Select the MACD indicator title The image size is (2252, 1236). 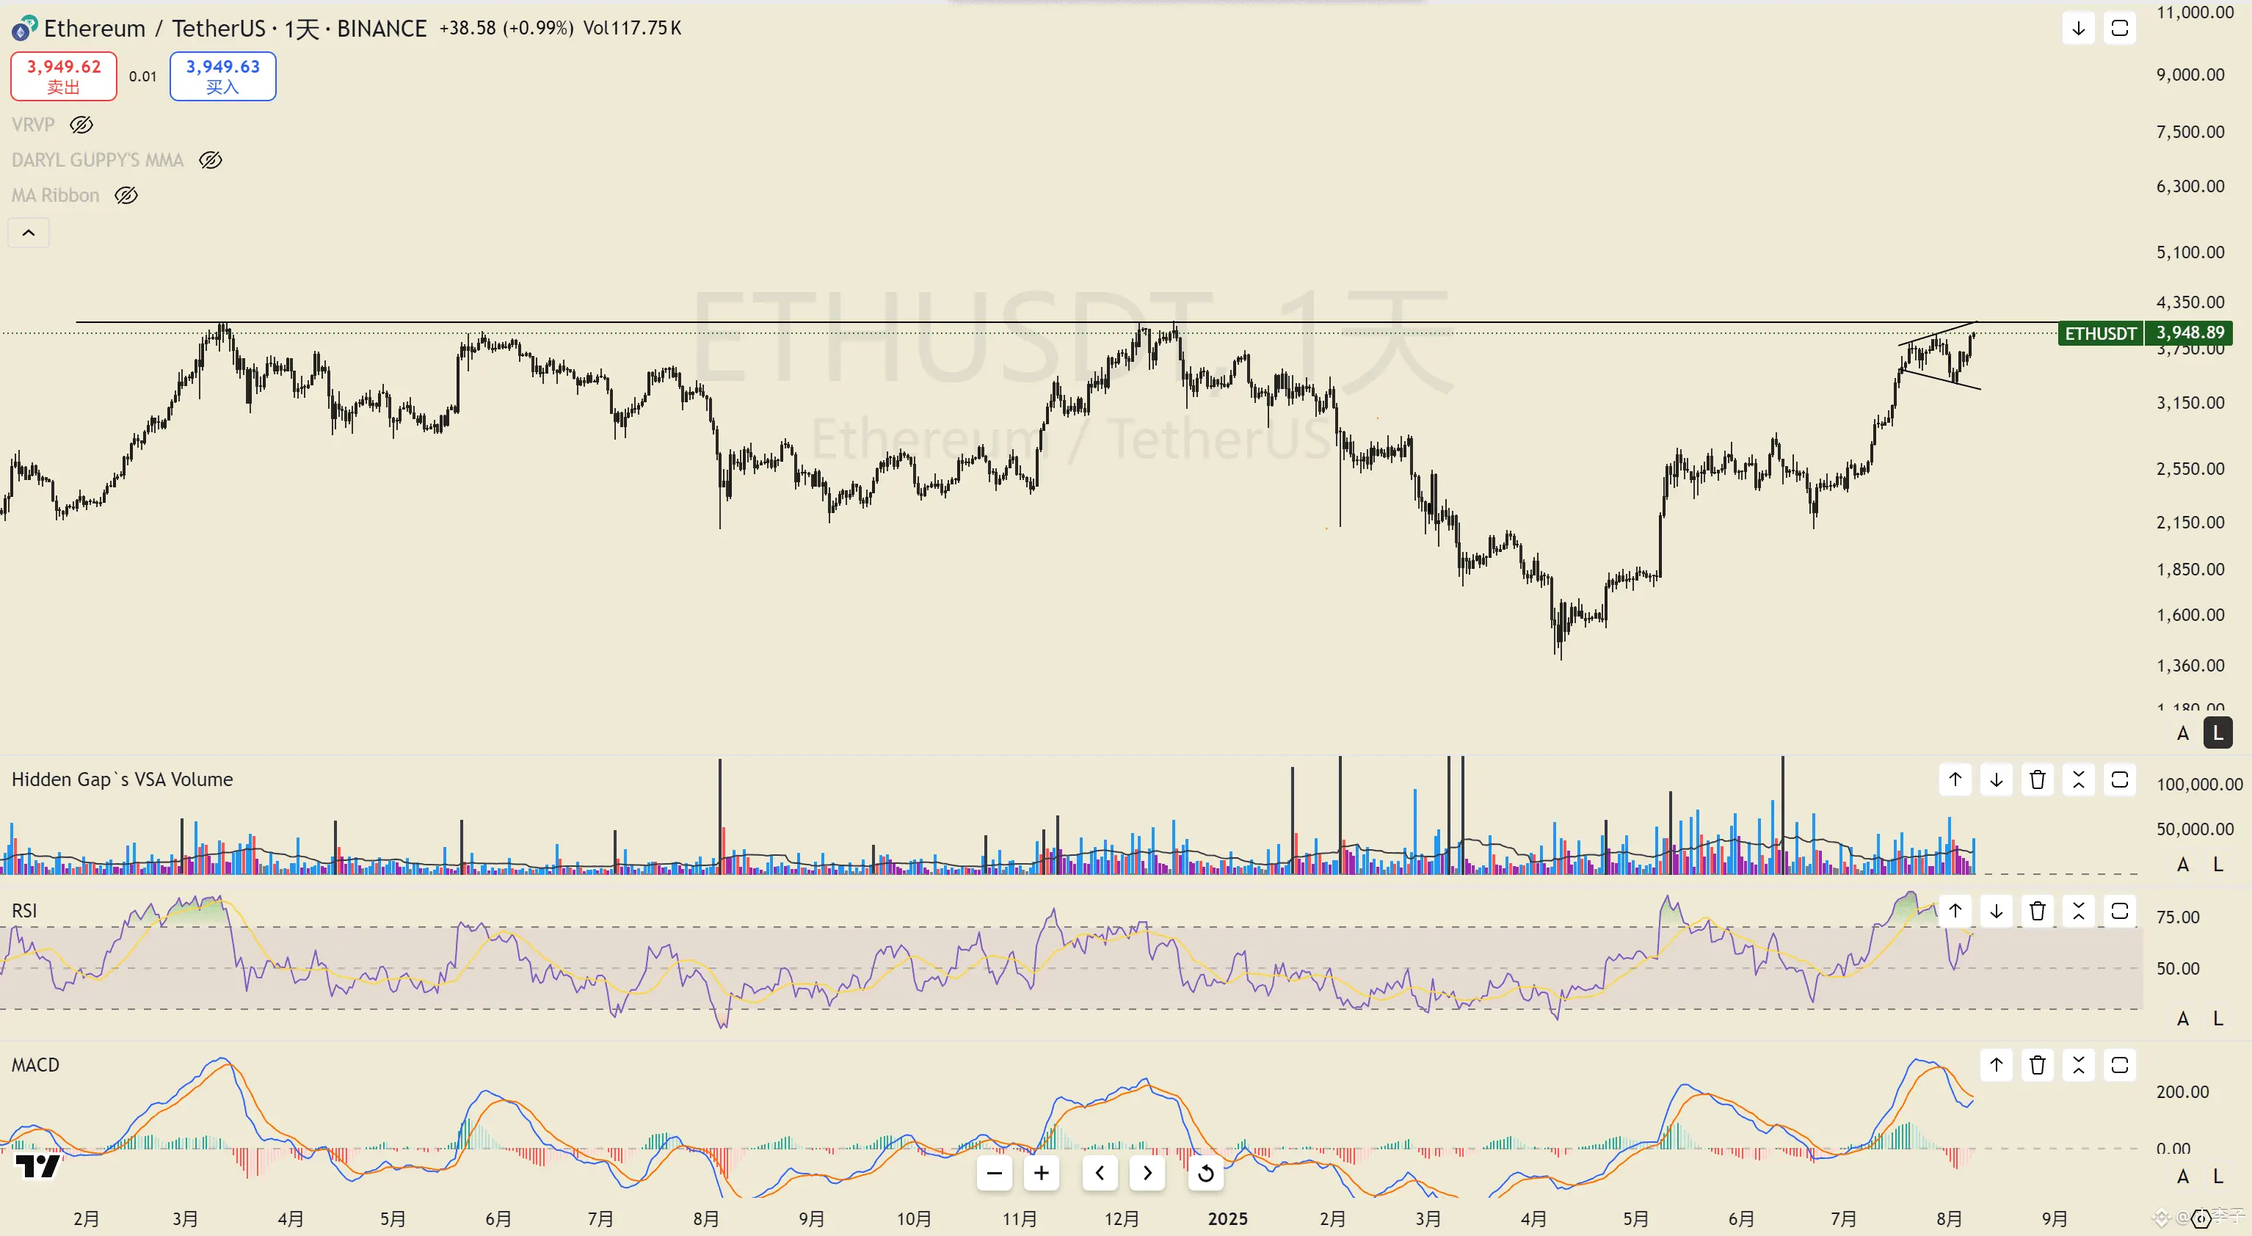click(36, 1065)
